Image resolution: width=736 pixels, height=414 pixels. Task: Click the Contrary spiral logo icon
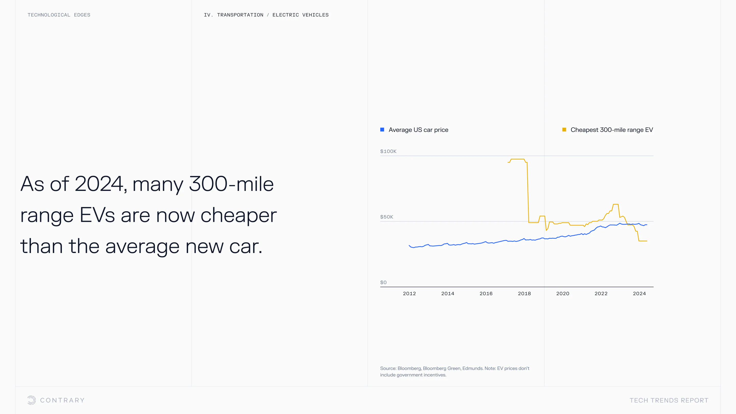[x=31, y=400]
